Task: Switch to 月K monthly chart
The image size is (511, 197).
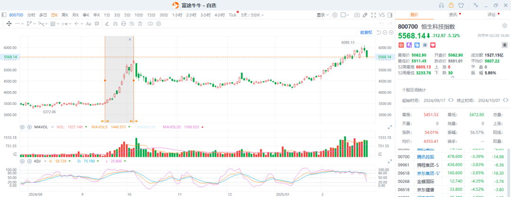Action: click(75, 15)
